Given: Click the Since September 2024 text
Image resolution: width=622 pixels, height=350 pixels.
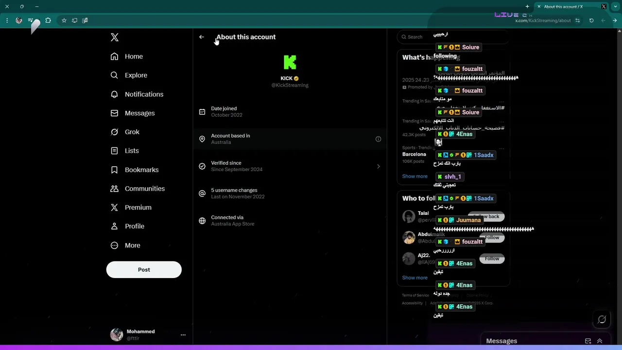Looking at the screenshot, I should [237, 170].
